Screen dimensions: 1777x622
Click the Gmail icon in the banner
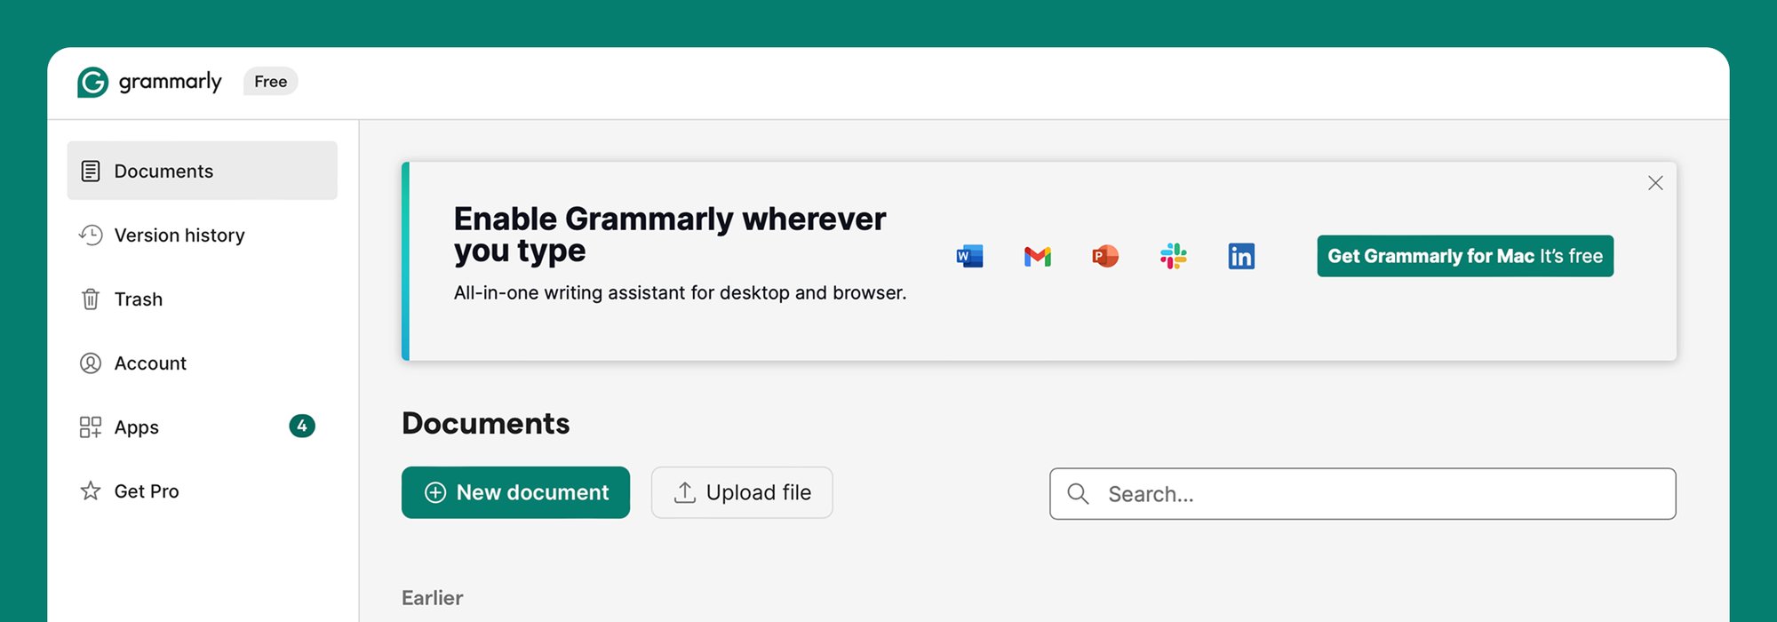tap(1037, 257)
